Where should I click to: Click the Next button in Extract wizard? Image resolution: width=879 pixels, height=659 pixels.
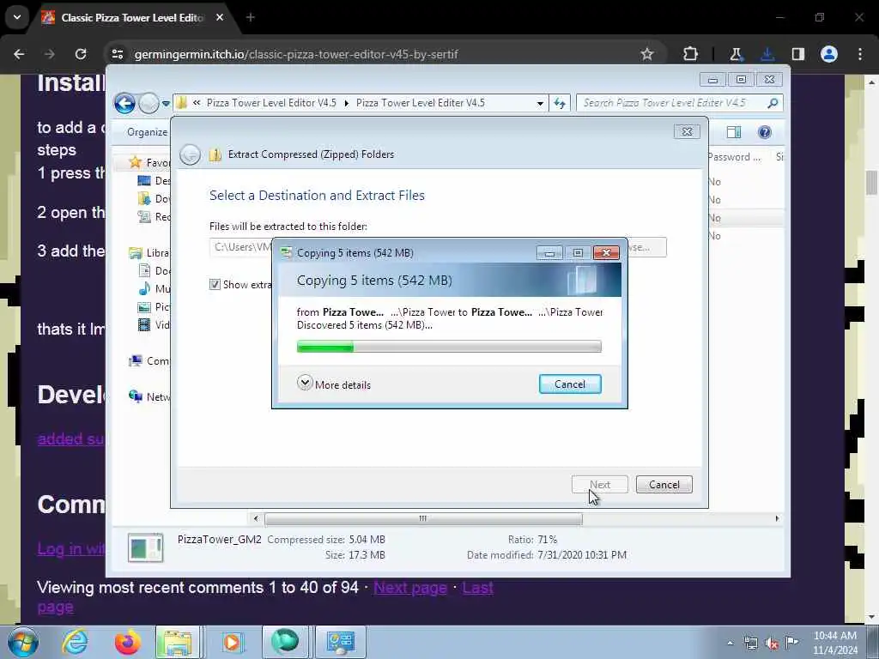tap(600, 485)
